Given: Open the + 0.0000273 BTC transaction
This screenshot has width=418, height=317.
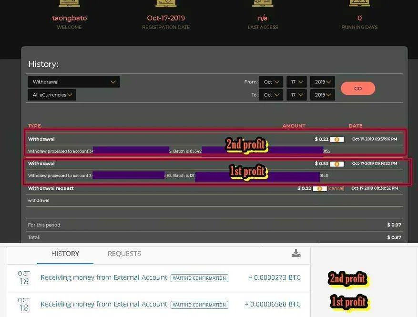Looking at the screenshot, I should click(x=159, y=278).
